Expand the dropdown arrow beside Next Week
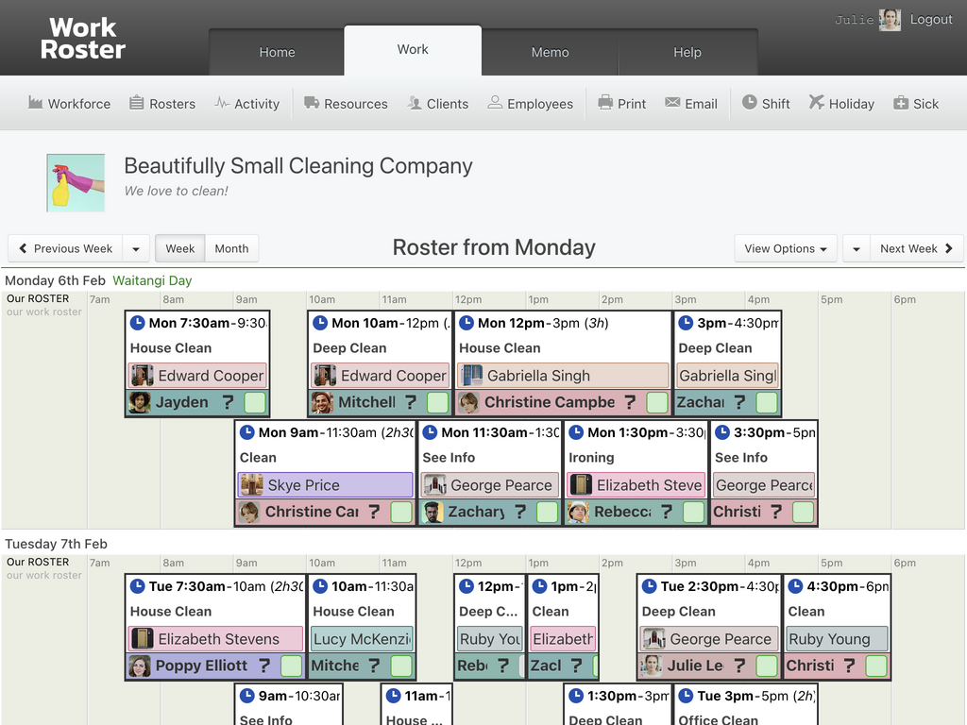 click(x=856, y=248)
